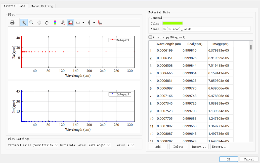Select wavelength cell 0.0007345
The height and width of the screenshot is (163, 260).
point(169,103)
